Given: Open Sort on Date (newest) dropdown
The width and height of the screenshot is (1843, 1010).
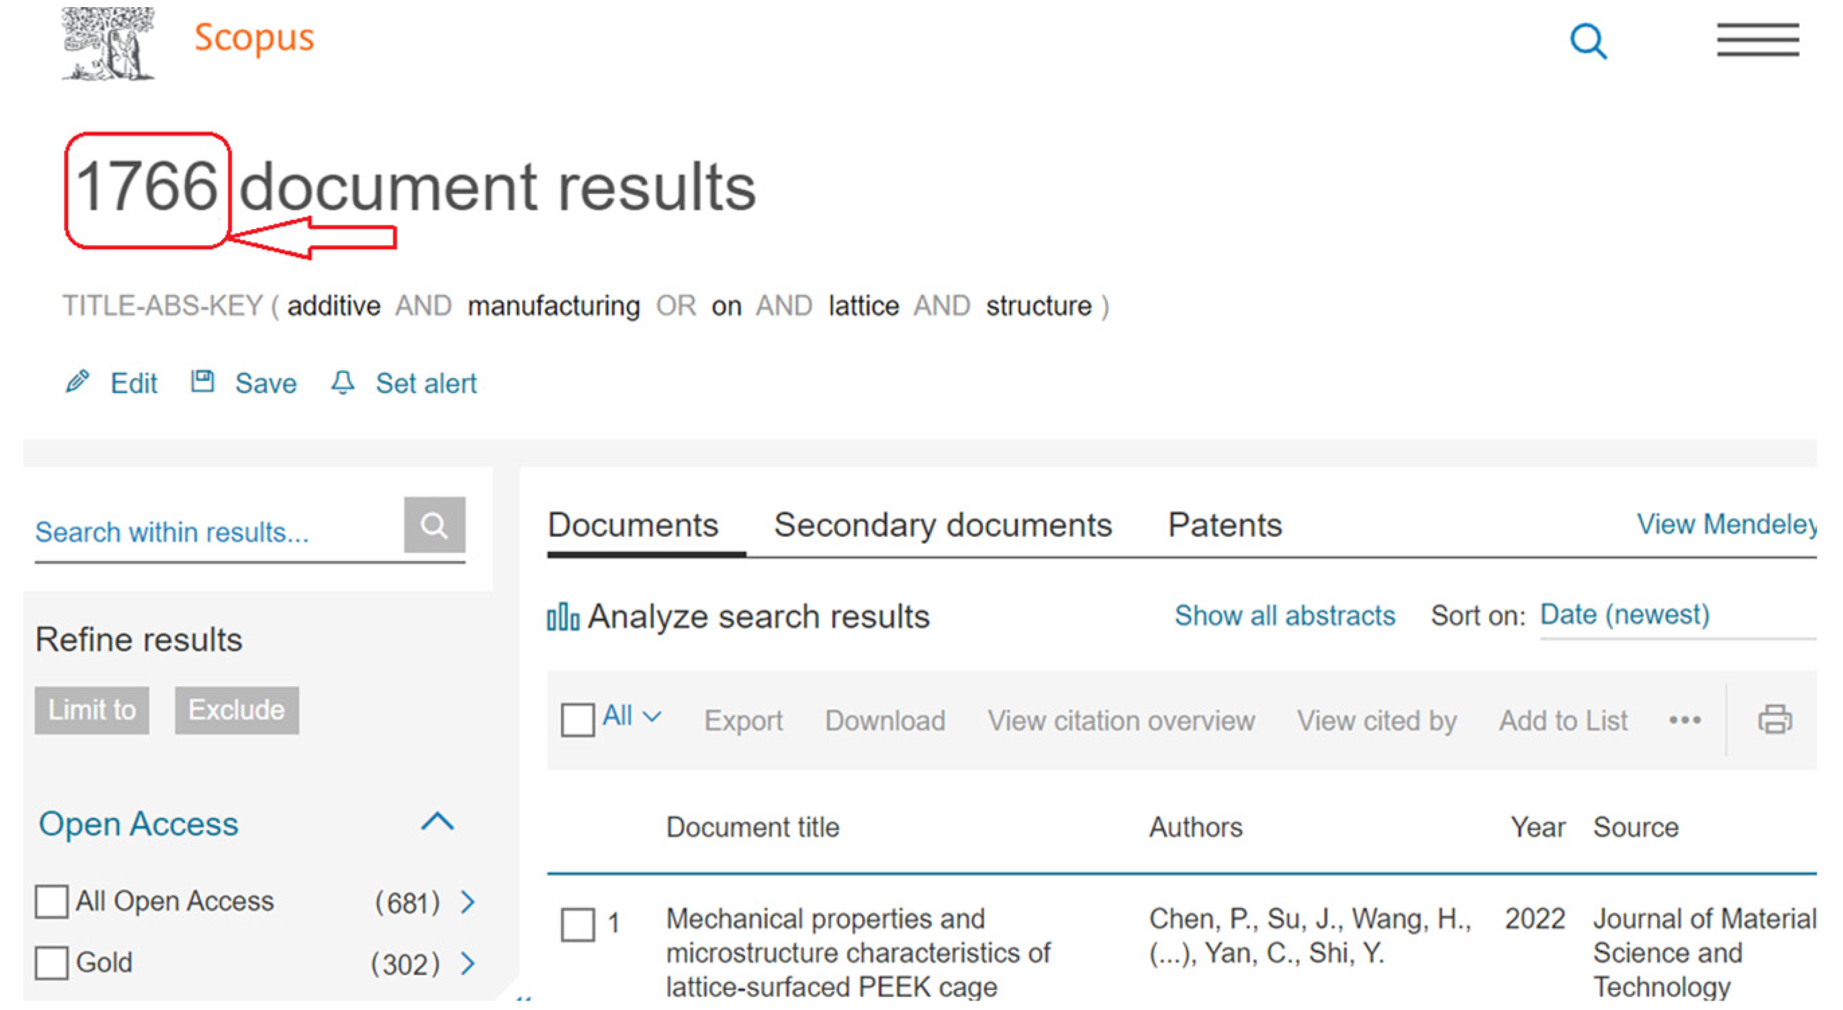Looking at the screenshot, I should [x=1624, y=615].
